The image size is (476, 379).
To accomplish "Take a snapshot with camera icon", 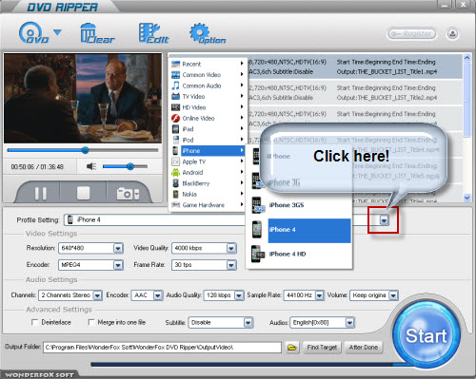I will [x=128, y=194].
